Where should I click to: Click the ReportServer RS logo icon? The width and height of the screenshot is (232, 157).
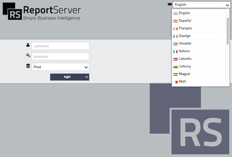click(x=12, y=11)
